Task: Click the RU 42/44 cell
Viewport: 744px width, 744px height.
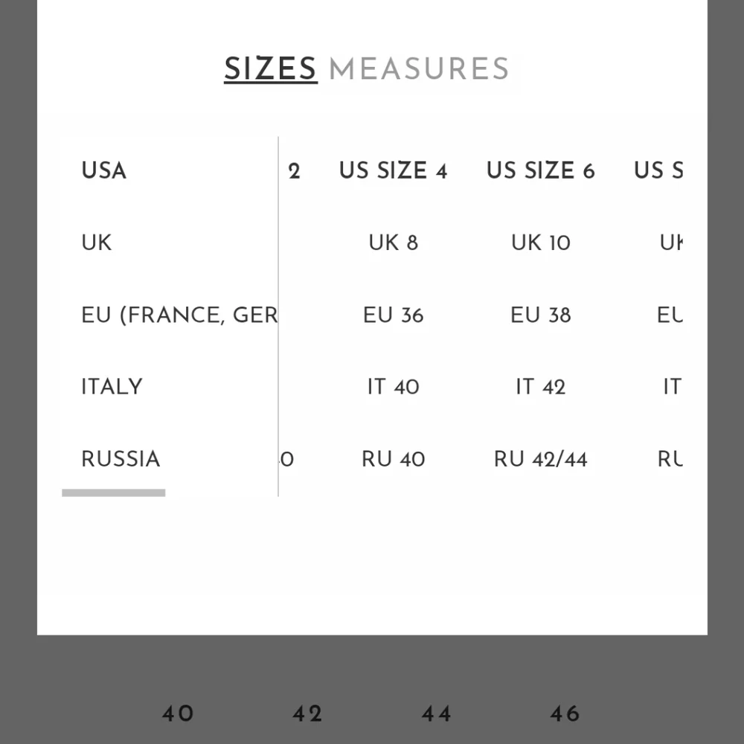Action: pos(540,459)
